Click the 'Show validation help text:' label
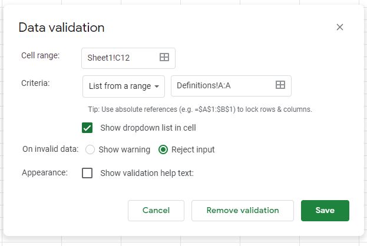This screenshot has width=367, height=246. [147, 173]
